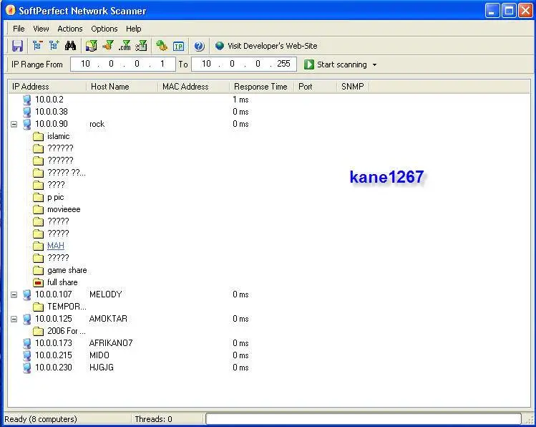Image resolution: width=536 pixels, height=427 pixels.
Task: Collapse the 10.0.0.107 MELODY tree node
Action: [14, 294]
